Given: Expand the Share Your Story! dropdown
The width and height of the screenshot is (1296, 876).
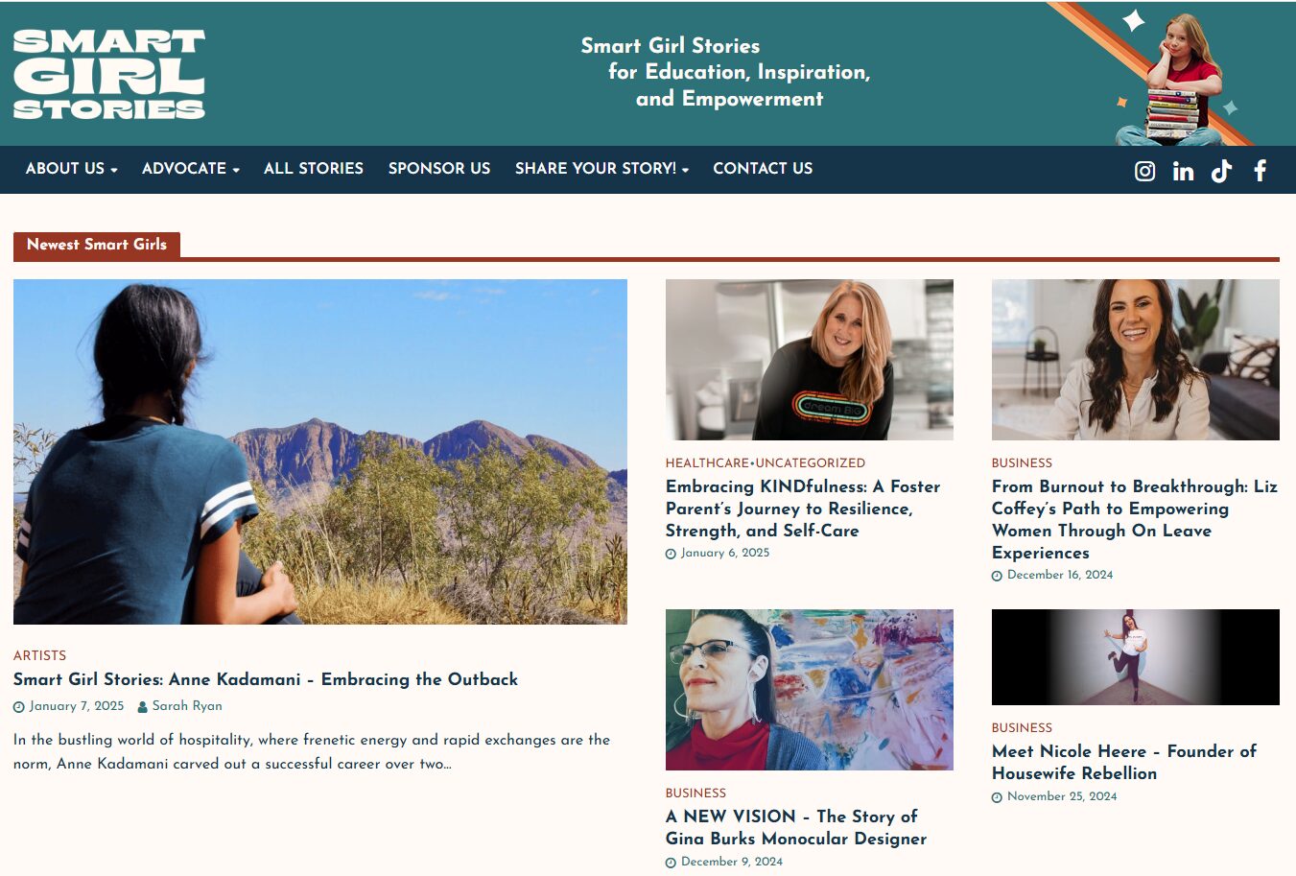Looking at the screenshot, I should pos(601,169).
